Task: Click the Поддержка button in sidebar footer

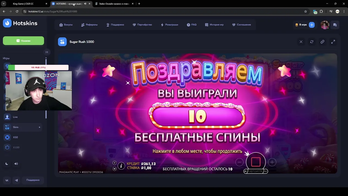Action: (x=33, y=180)
